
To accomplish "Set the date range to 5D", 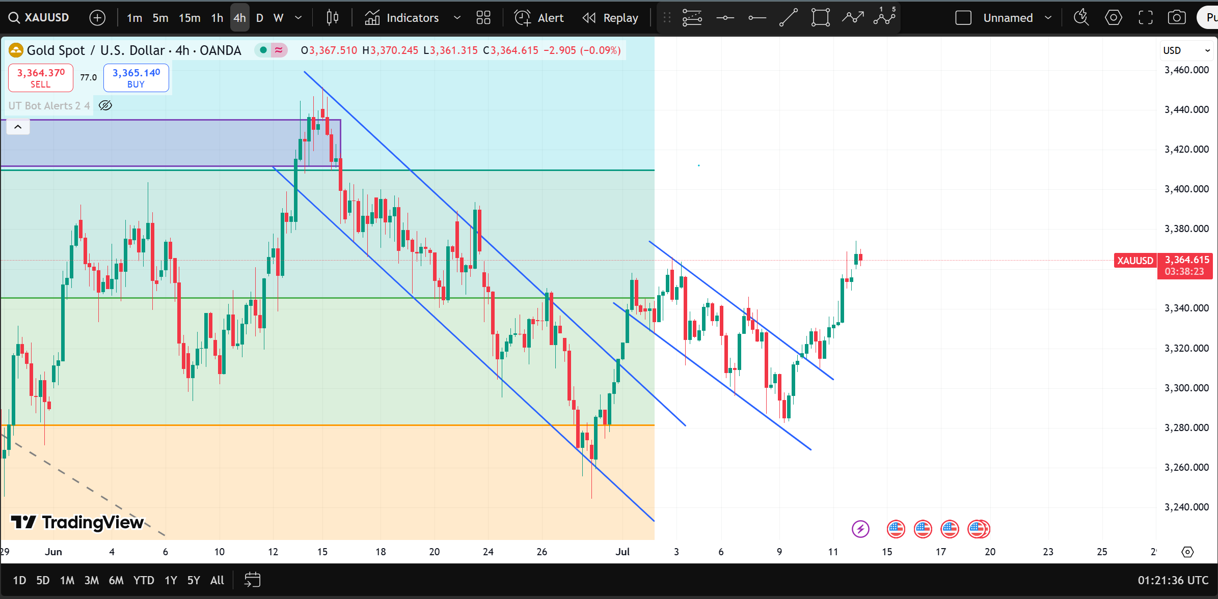I will (x=43, y=580).
